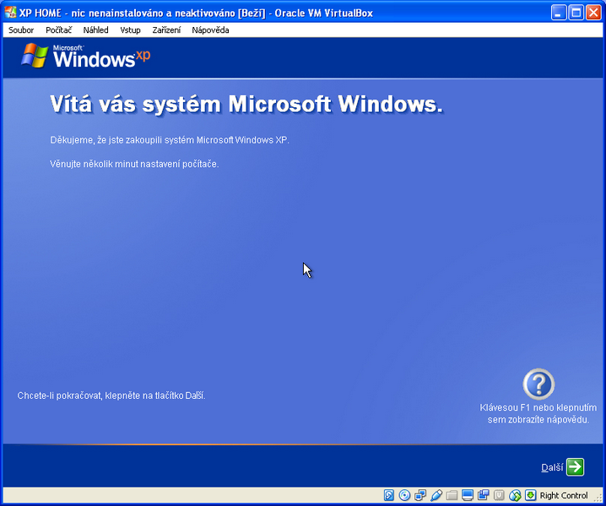Open the Počítač menu
606x506 pixels.
pyautogui.click(x=59, y=30)
